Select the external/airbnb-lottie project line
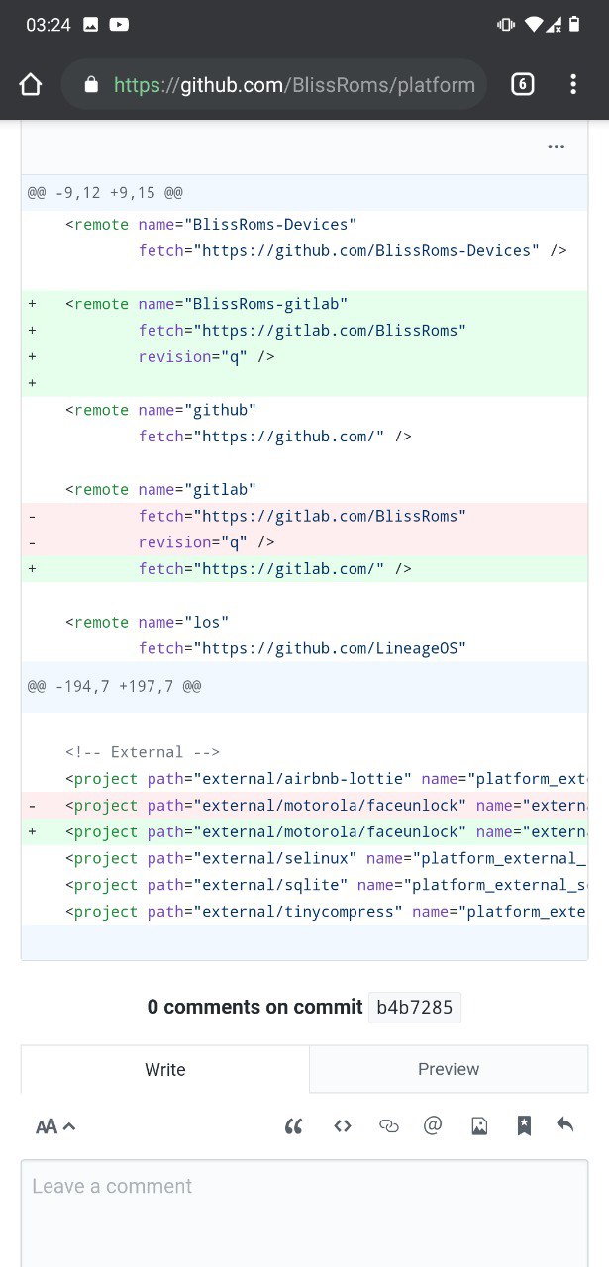Viewport: 609px width, 1267px height. pos(305,779)
